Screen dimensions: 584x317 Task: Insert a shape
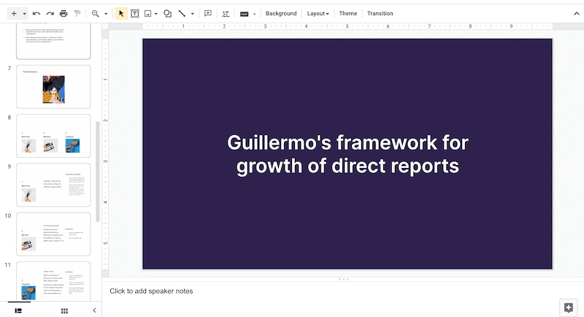(168, 13)
